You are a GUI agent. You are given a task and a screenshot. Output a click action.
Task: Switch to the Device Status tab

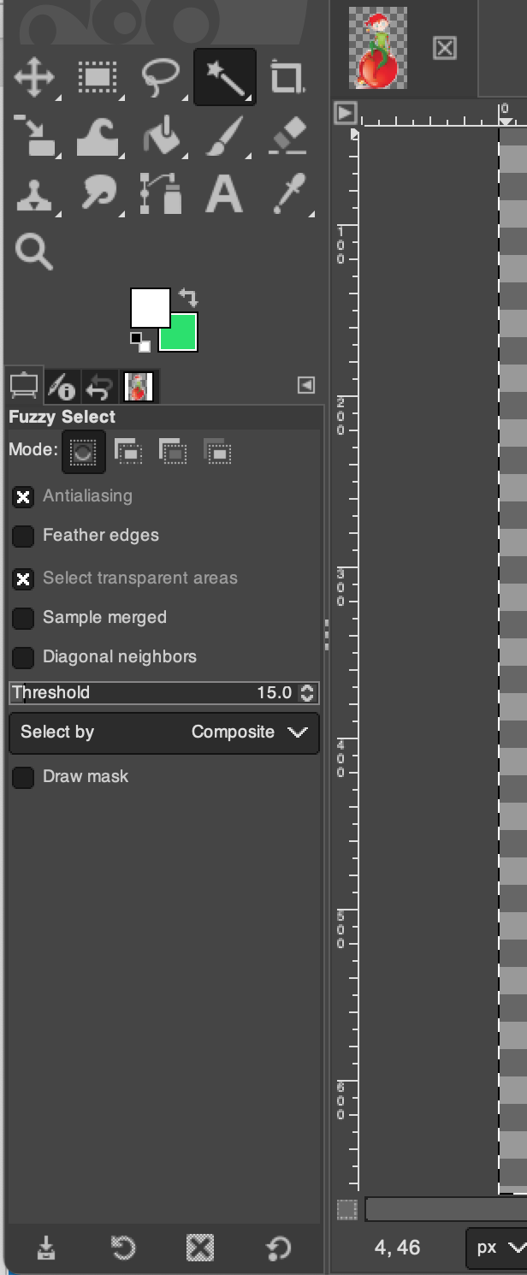pos(62,388)
